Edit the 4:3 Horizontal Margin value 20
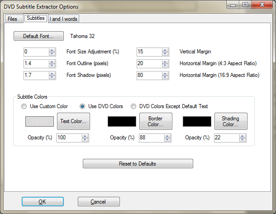Image resolution: width=276 pixels, height=214 pixels. [x=149, y=64]
